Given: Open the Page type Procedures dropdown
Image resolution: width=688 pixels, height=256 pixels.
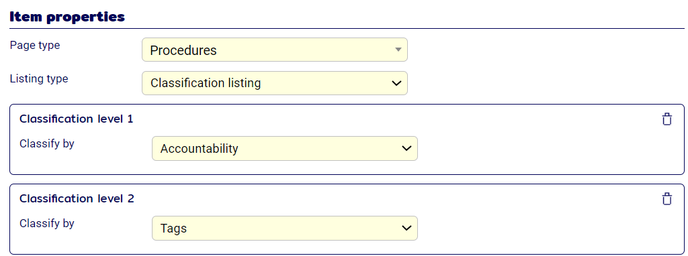Looking at the screenshot, I should point(275,50).
